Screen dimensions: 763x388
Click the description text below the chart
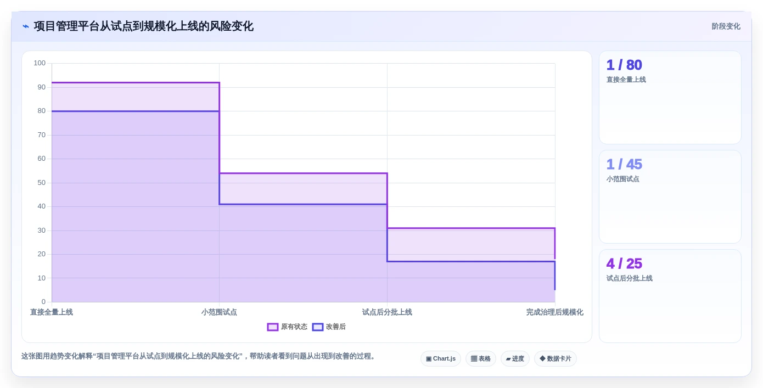(x=199, y=356)
